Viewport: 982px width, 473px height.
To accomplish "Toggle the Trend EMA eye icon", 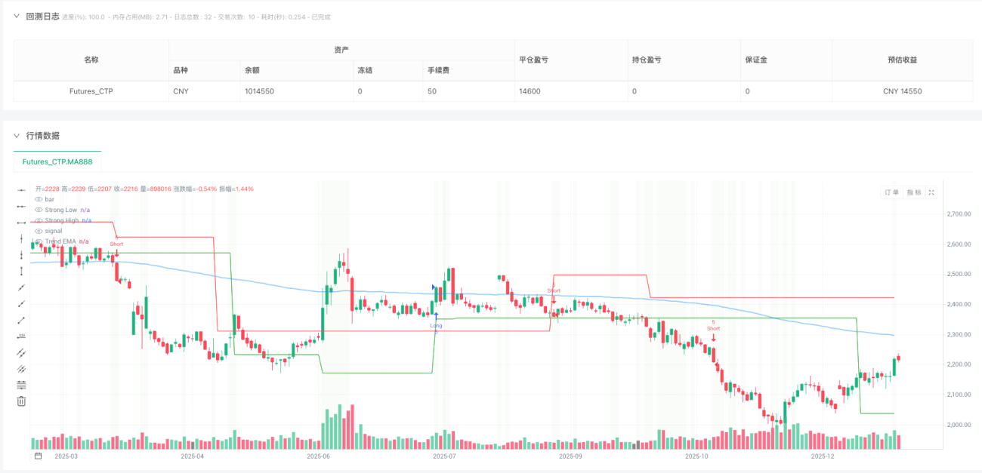I will click(x=39, y=241).
